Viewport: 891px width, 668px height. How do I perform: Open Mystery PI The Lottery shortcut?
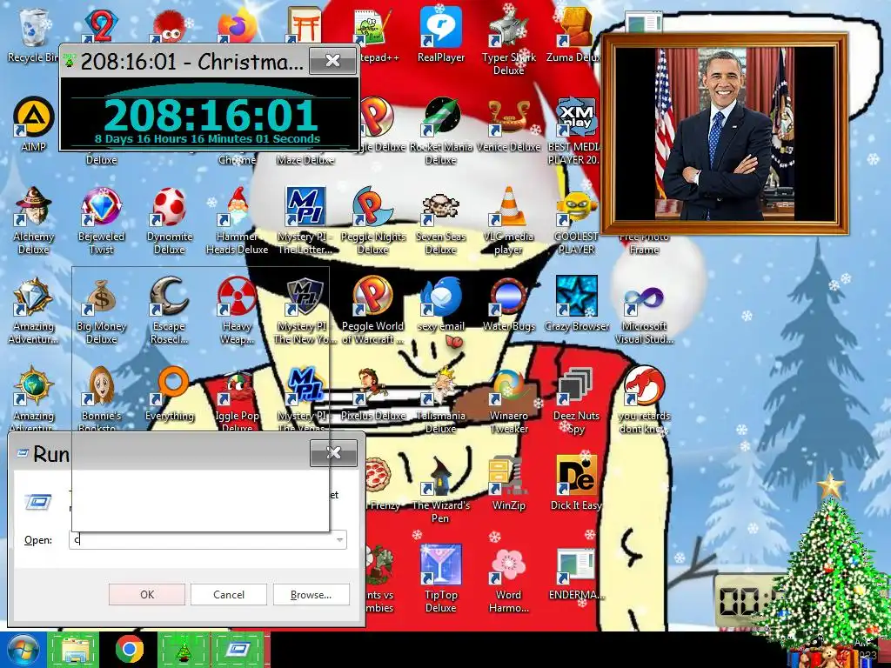click(x=305, y=220)
